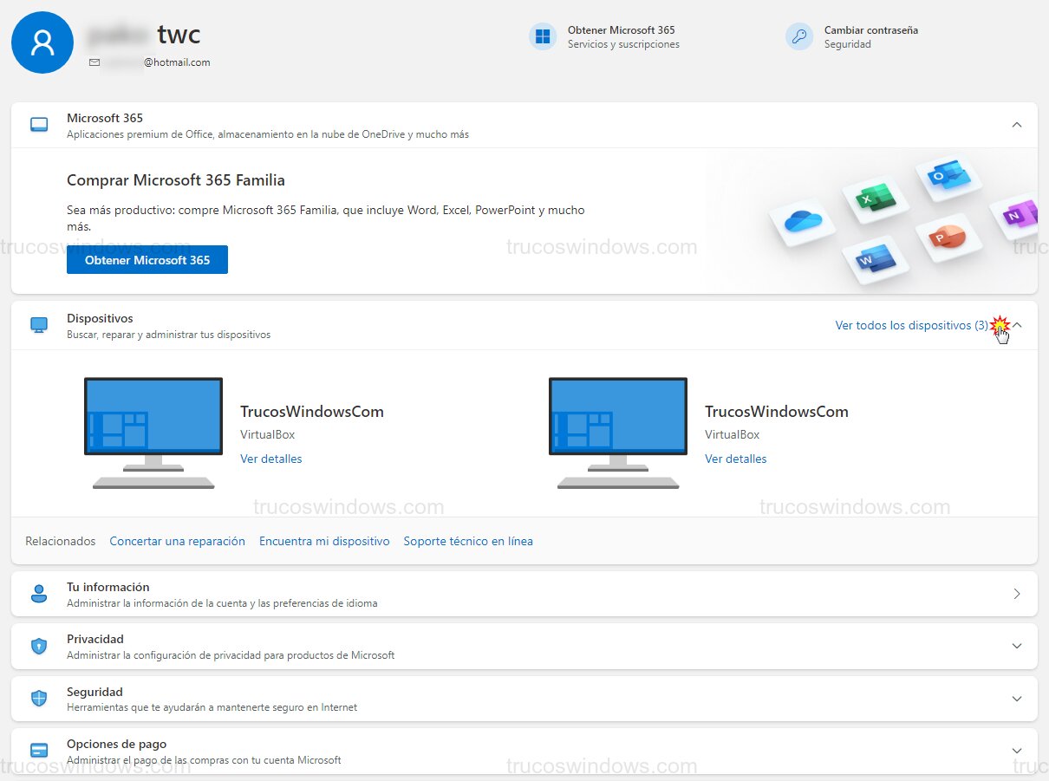Screen dimensions: 1049x781
Task: Click the Opciones de pago card icon
Action: tap(38, 750)
